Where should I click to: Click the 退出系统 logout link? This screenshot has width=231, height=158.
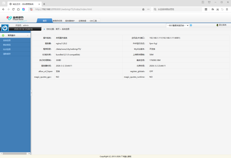[x=222, y=25]
